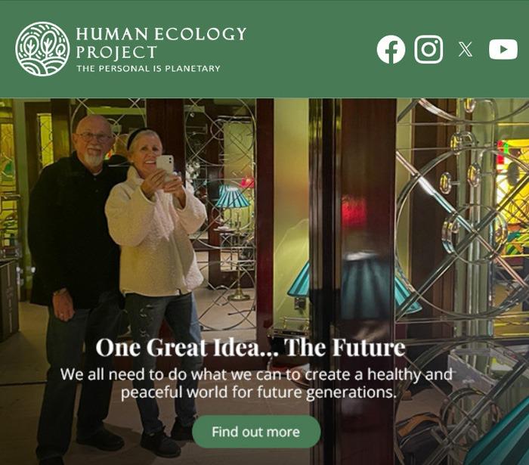Screen dimensions: 529x465
Task: Select the Personal Is Planetary tagline
Action: pos(148,69)
